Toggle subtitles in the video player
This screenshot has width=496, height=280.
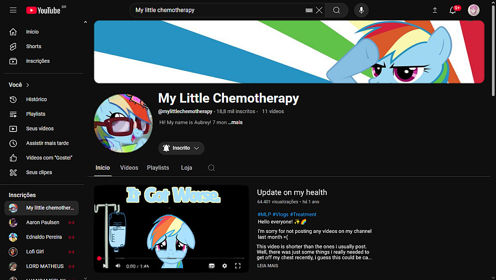pos(212,266)
